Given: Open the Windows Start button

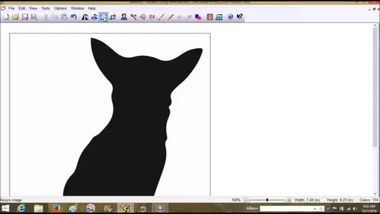Looking at the screenshot, I should [x=5, y=208].
